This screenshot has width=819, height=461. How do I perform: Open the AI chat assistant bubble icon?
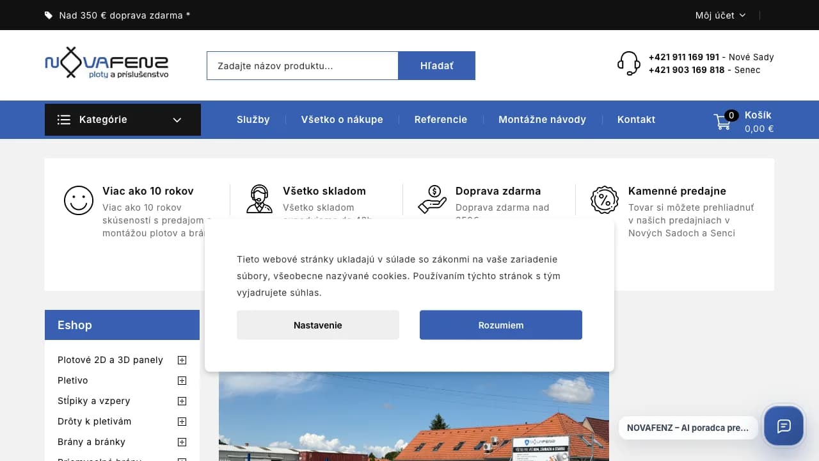784,426
